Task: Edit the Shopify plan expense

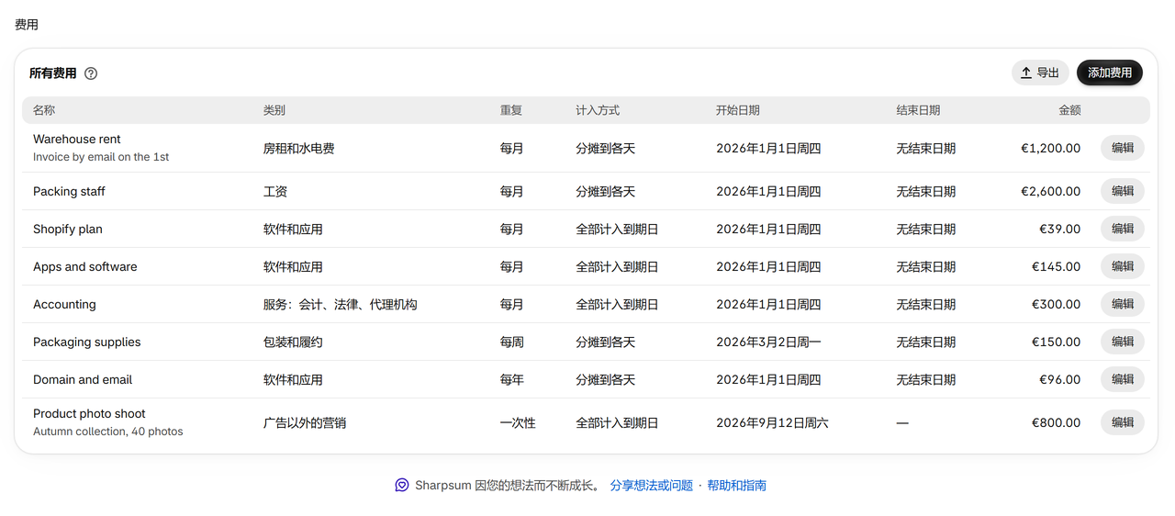Action: tap(1122, 229)
